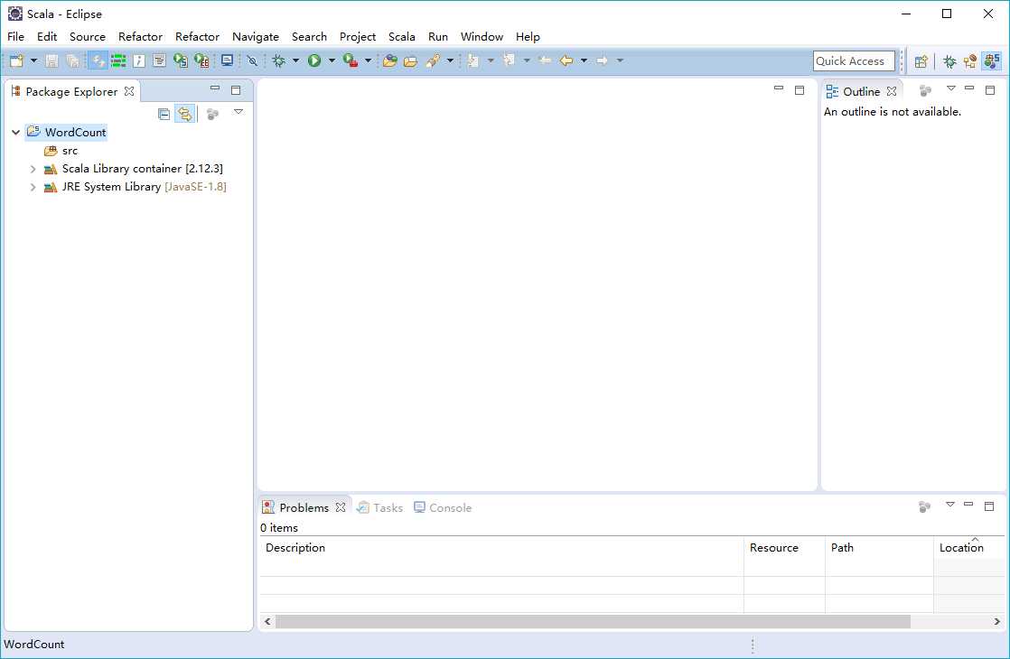Click the info 'i' toolbar icon
1010x659 pixels.
(x=139, y=61)
